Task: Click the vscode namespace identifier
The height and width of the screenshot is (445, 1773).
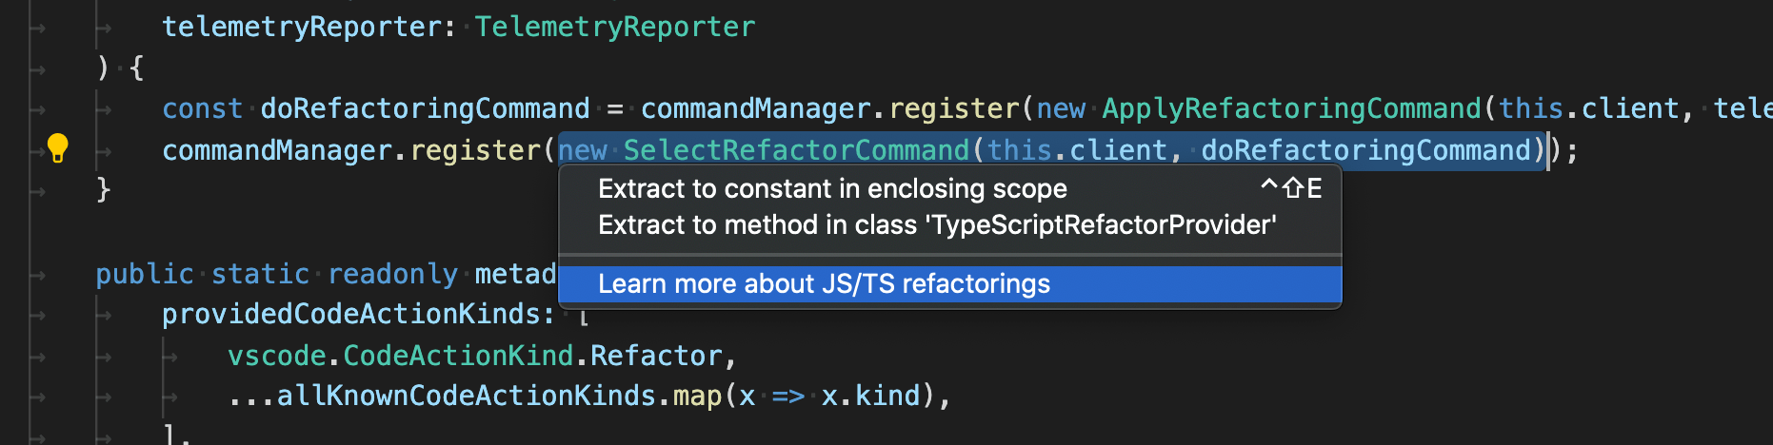Action: pyautogui.click(x=276, y=356)
